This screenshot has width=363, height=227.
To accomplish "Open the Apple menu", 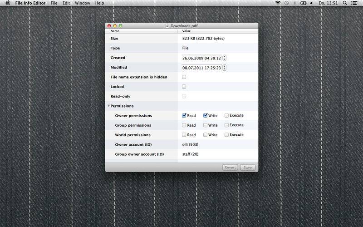I will [8, 3].
